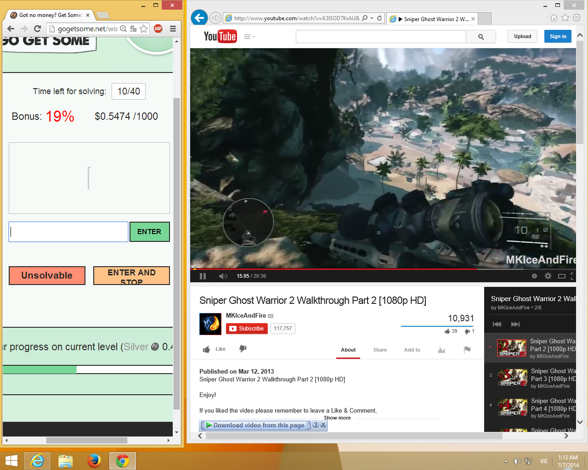Image resolution: width=588 pixels, height=470 pixels.
Task: Skip to next video in the playlist
Action: coord(515,324)
